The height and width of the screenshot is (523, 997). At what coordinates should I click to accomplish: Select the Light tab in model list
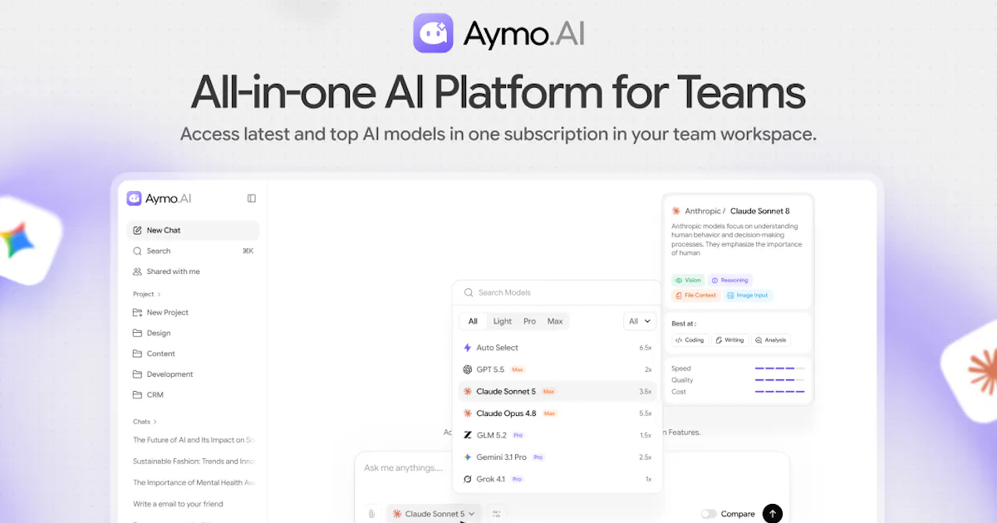click(503, 321)
